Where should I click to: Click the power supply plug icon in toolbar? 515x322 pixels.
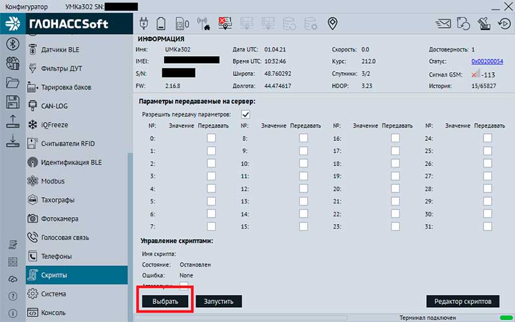[x=144, y=24]
